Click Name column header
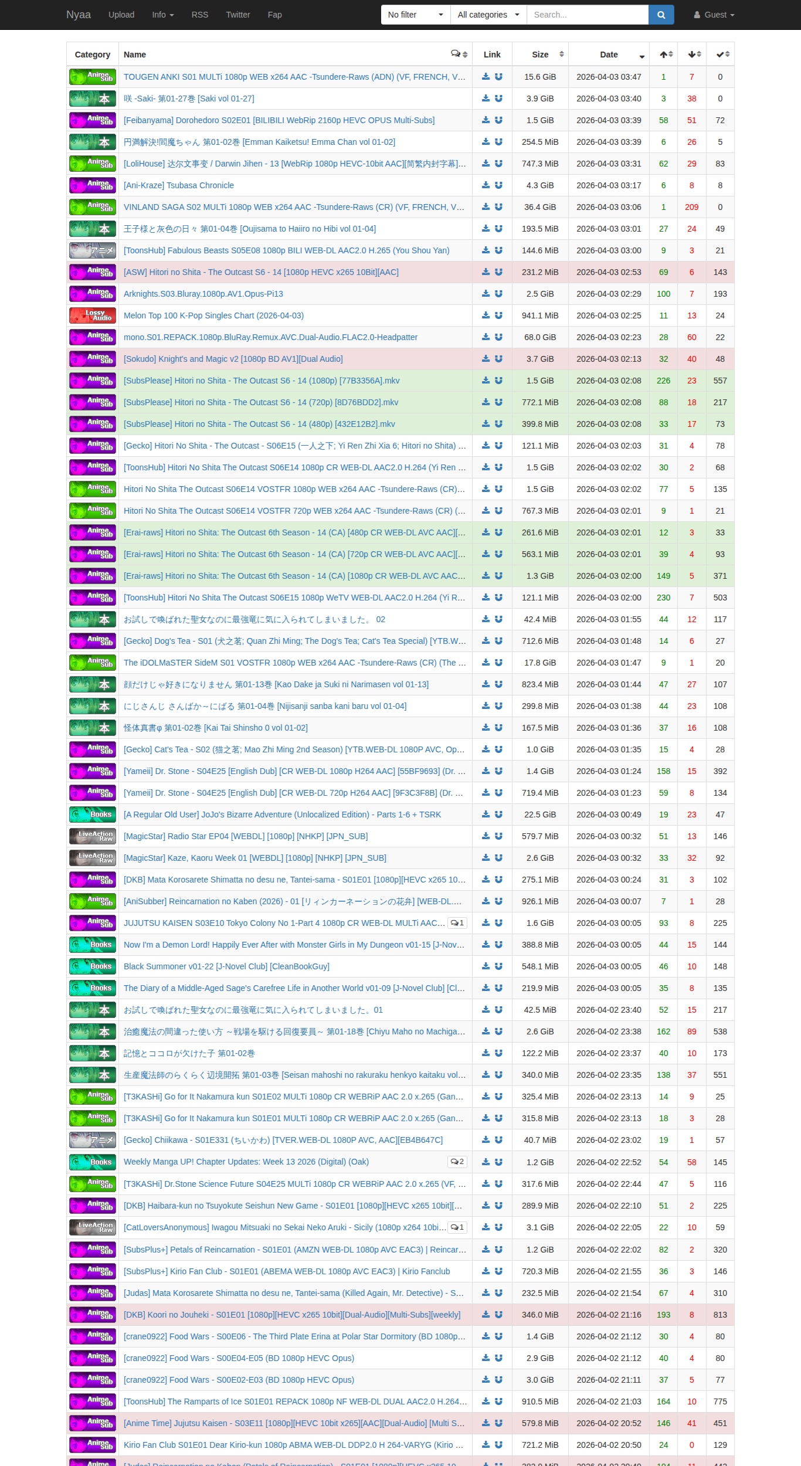801x1466 pixels. (x=135, y=55)
